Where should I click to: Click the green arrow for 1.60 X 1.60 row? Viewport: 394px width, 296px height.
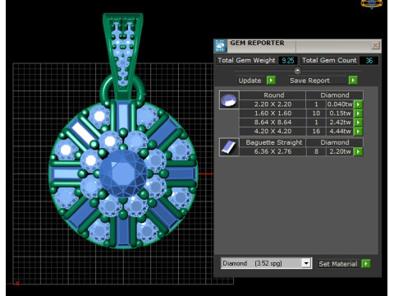[x=358, y=113]
